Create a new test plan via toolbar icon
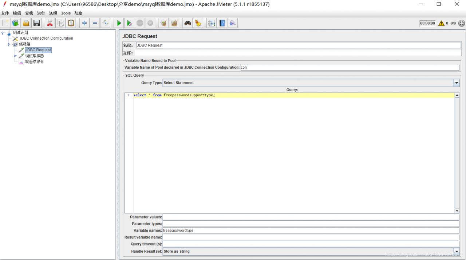Screen dimensions: 466x260 (5, 23)
